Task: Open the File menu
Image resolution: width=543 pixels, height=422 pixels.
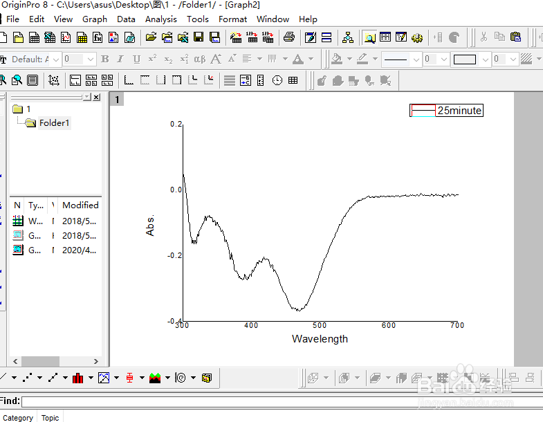Action: 12,19
